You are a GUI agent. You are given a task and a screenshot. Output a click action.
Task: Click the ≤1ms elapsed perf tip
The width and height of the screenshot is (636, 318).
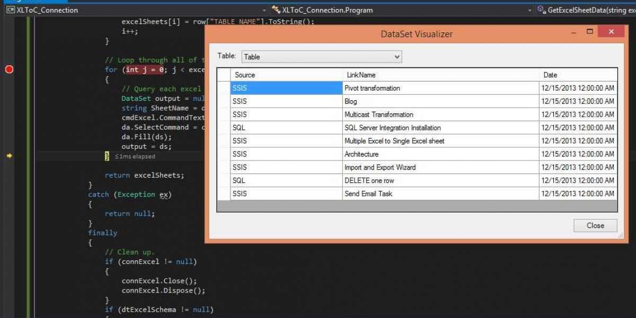tap(135, 156)
